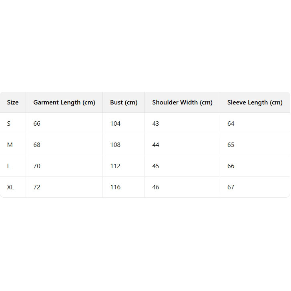Click bust value 112 for size L

[115, 166]
